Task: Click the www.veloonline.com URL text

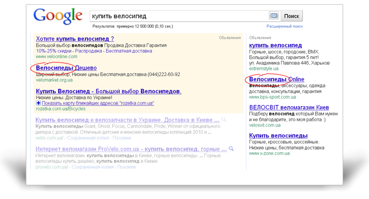Action: (56, 57)
